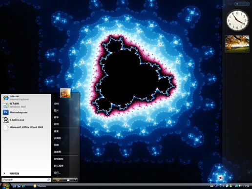Click the sidebar analog clock gadget
Screen dimensions: 252x189
point(238,21)
